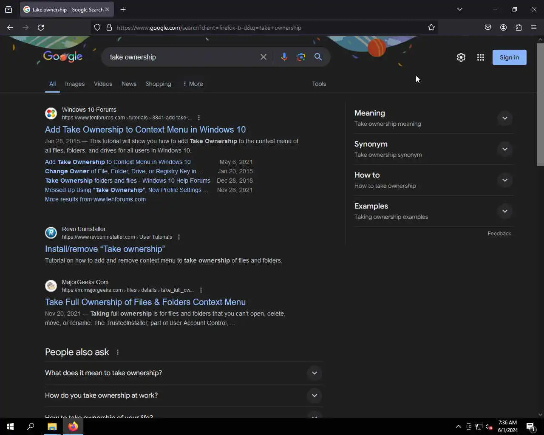Open options menu for Revo Uninstaller result
This screenshot has width=544, height=435.
pyautogui.click(x=179, y=237)
